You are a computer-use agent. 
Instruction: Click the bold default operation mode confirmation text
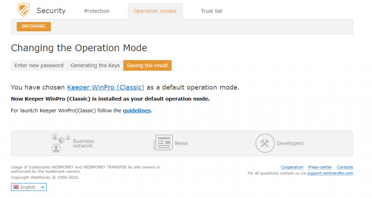click(x=110, y=99)
